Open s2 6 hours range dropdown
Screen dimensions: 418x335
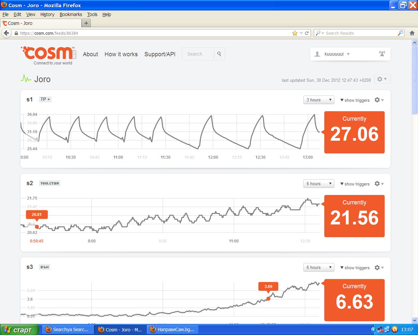319,184
